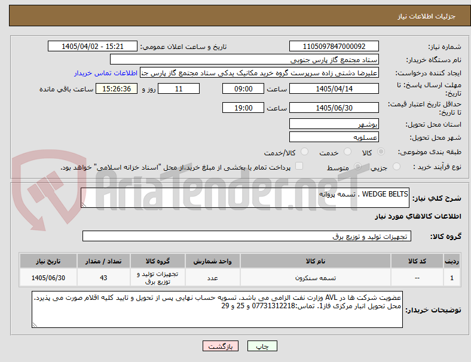Click the 09:00 deadline time field
Screen dimensions: 471x362
243,89
